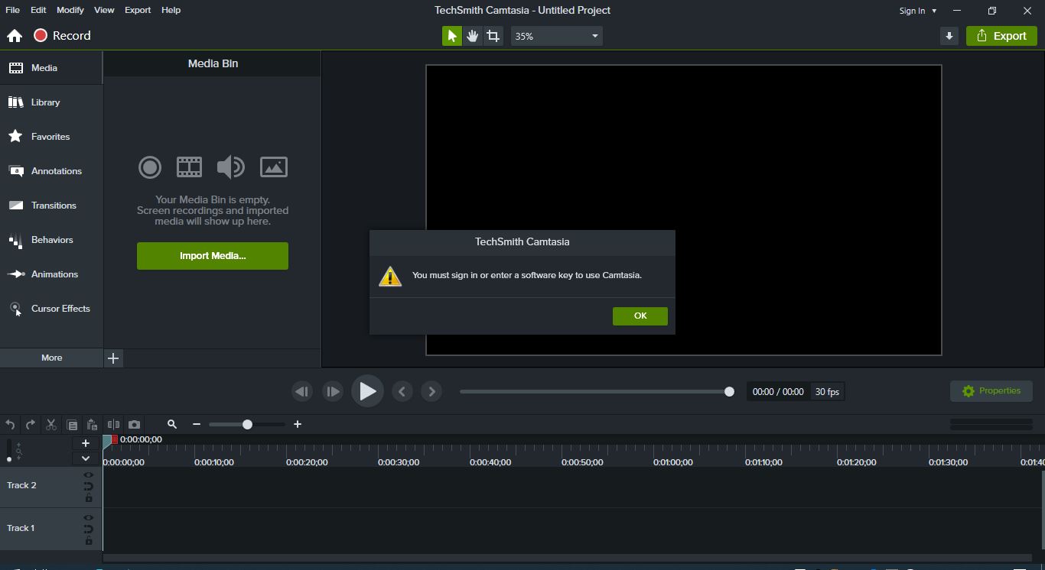Open the Help menu
The width and height of the screenshot is (1045, 570).
pyautogui.click(x=171, y=10)
